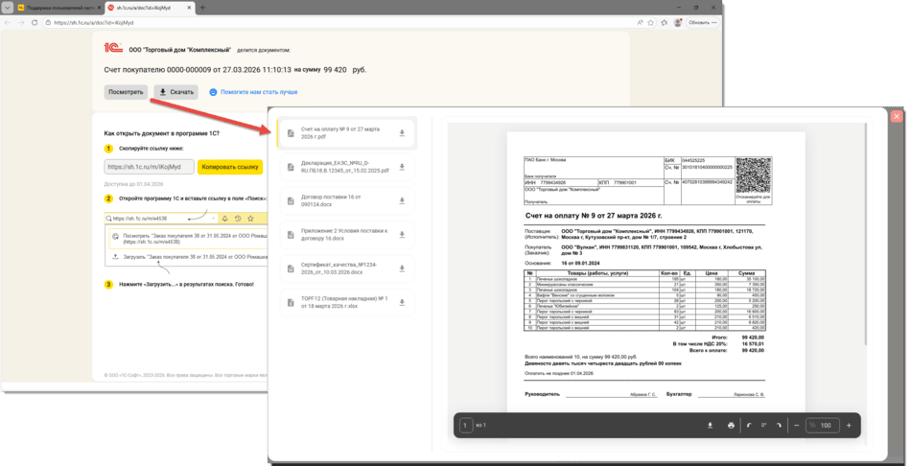The image size is (911, 466).
Task: Download Договор поставки 16 docx file
Action: (402, 200)
